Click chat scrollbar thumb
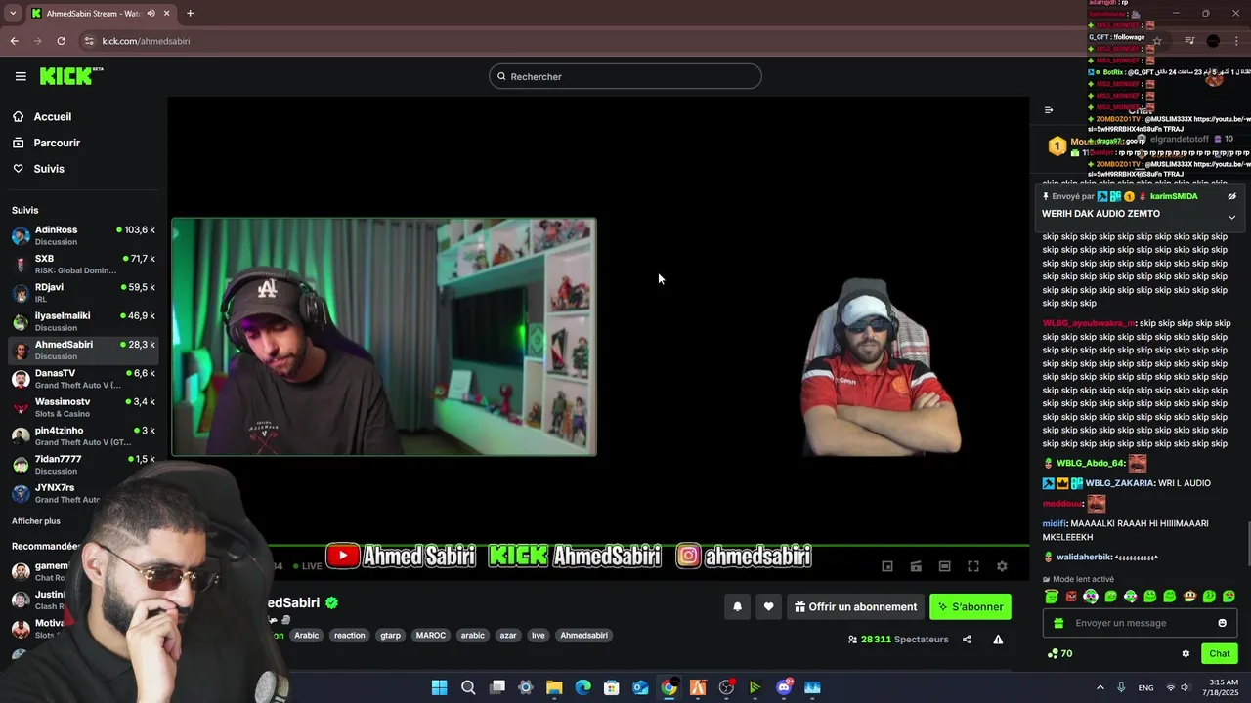 pyautogui.click(x=1248, y=544)
